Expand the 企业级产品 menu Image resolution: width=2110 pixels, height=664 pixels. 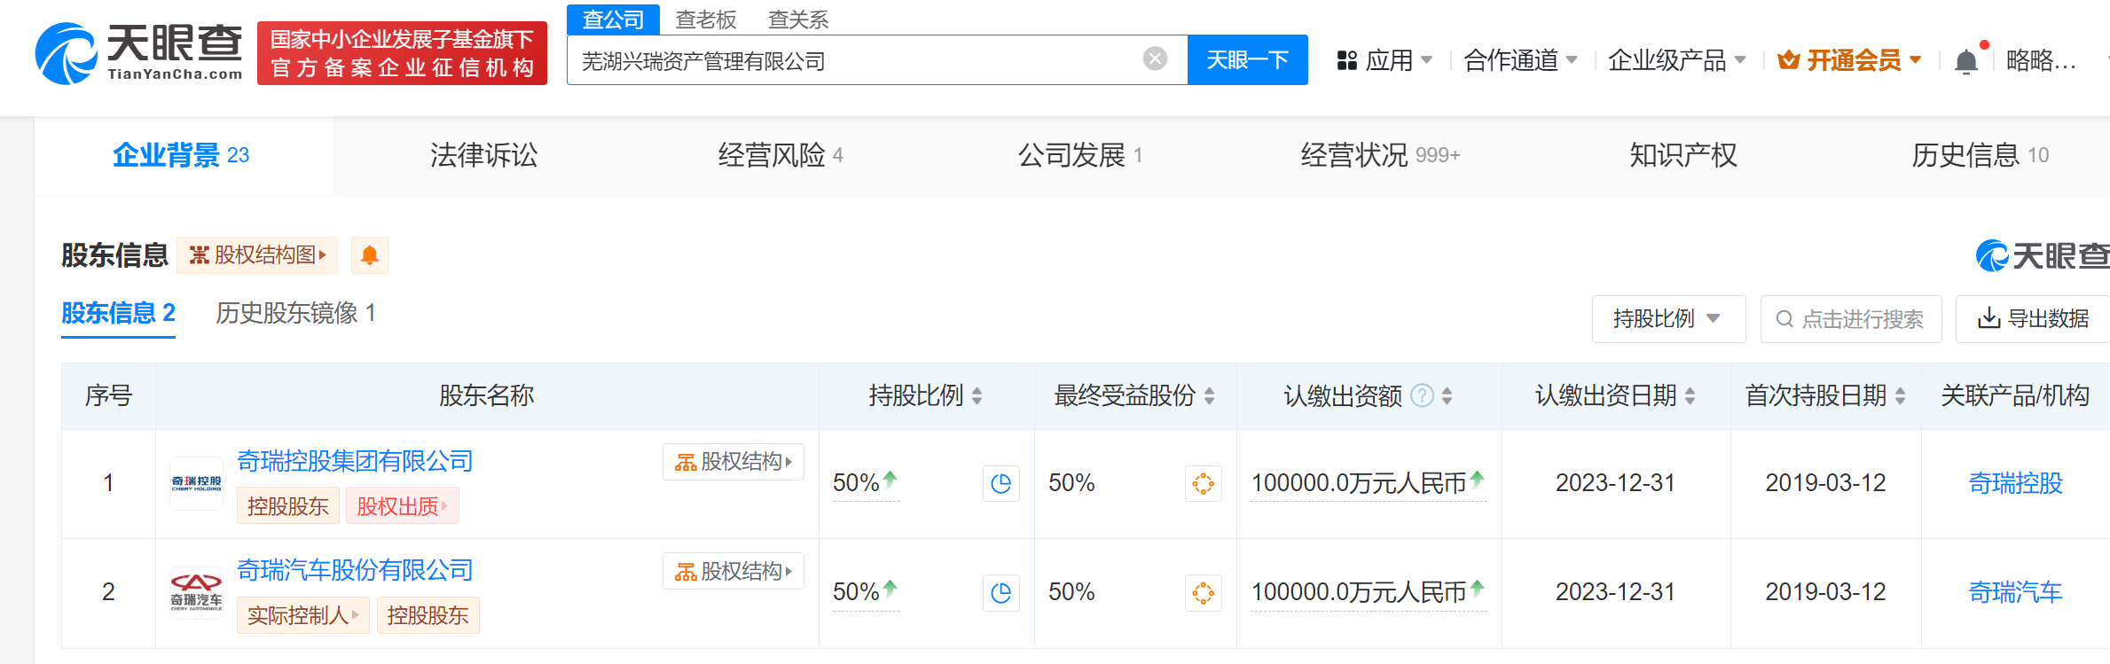point(1676,60)
